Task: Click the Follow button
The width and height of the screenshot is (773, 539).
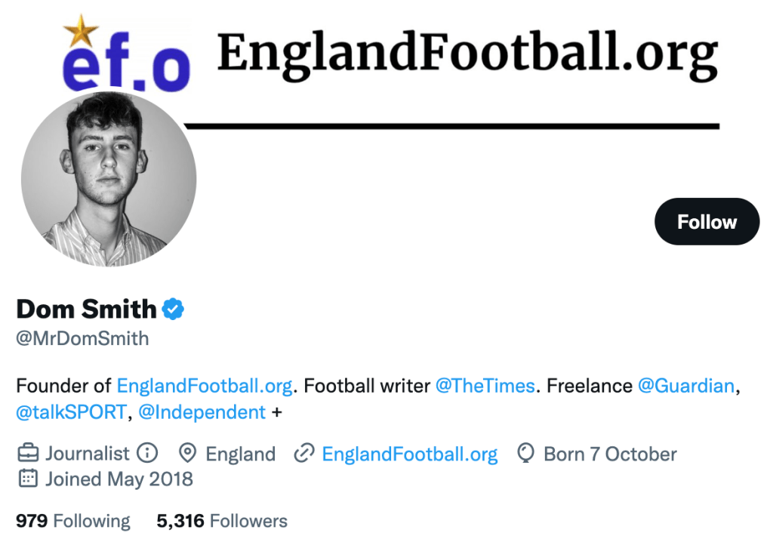Action: click(x=707, y=222)
